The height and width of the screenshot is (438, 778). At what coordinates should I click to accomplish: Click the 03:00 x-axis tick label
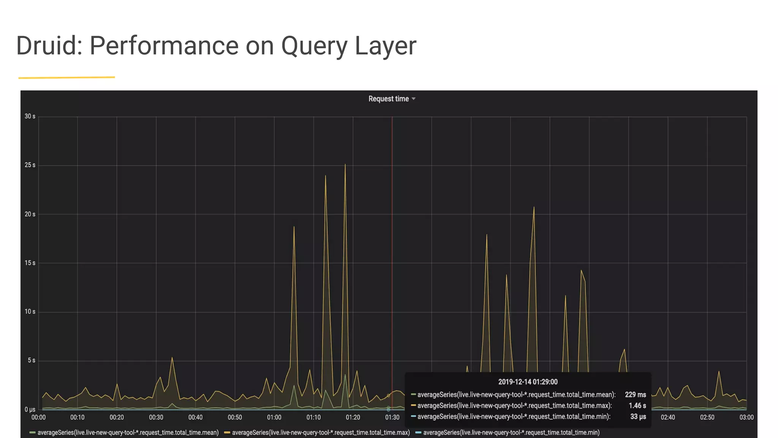746,417
